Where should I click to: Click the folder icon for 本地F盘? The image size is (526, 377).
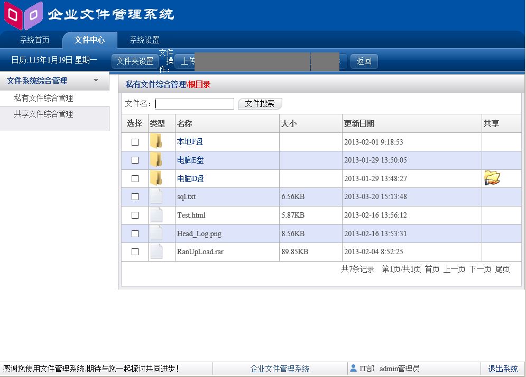156,141
